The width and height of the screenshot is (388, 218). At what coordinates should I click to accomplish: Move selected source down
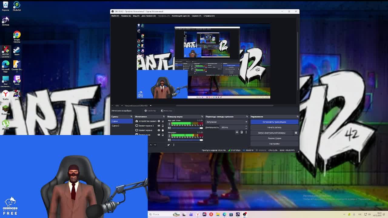coord(155,145)
